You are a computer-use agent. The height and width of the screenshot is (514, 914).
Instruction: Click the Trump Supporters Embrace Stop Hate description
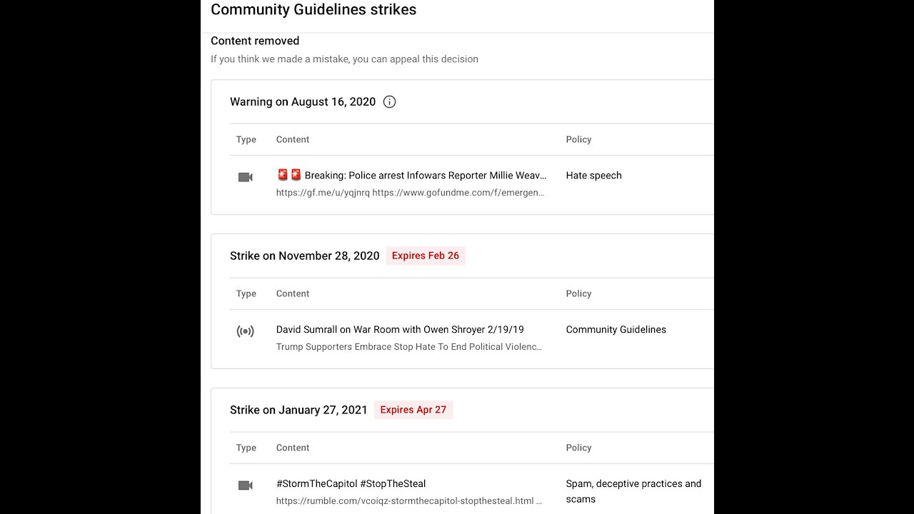click(409, 347)
